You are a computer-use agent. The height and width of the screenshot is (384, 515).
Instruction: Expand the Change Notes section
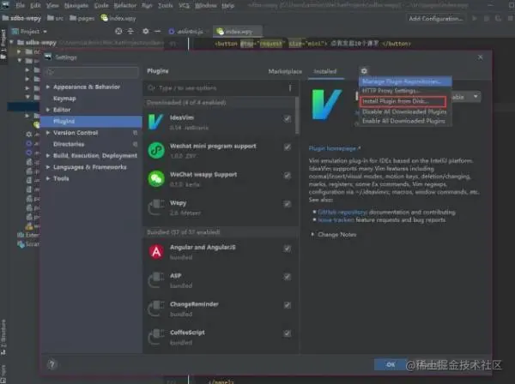312,235
